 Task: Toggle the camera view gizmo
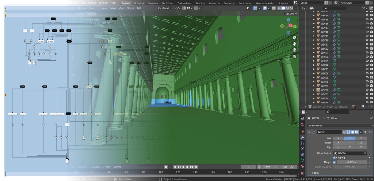294,50
